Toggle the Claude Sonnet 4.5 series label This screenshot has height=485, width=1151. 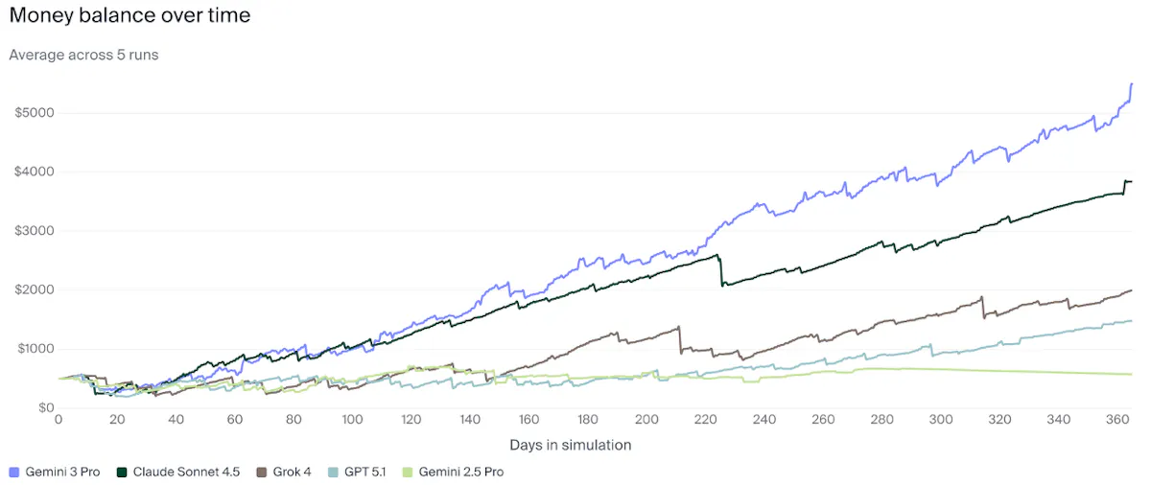click(185, 472)
